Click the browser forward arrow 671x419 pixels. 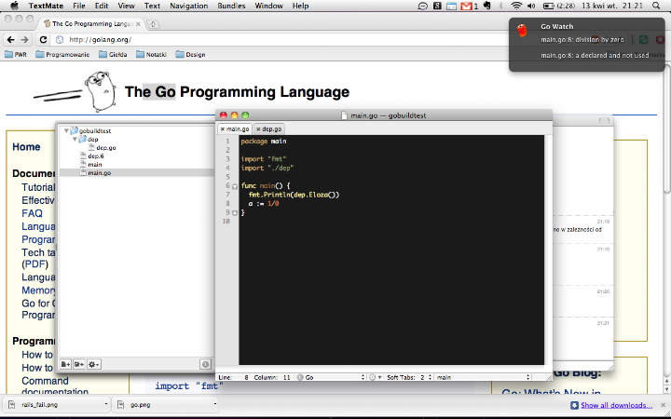(25, 39)
